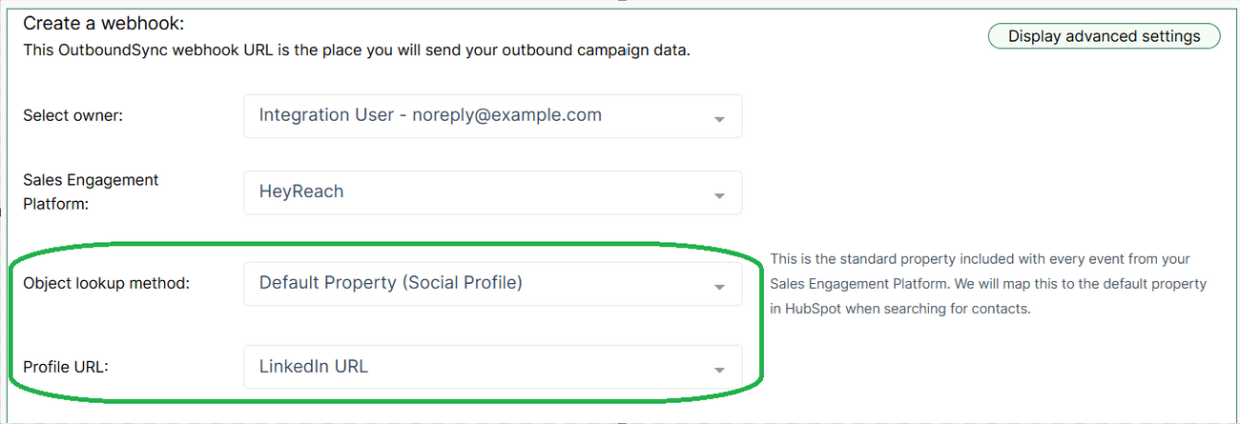This screenshot has width=1240, height=424.
Task: Click the "Create a webhook:" heading
Action: 103,22
